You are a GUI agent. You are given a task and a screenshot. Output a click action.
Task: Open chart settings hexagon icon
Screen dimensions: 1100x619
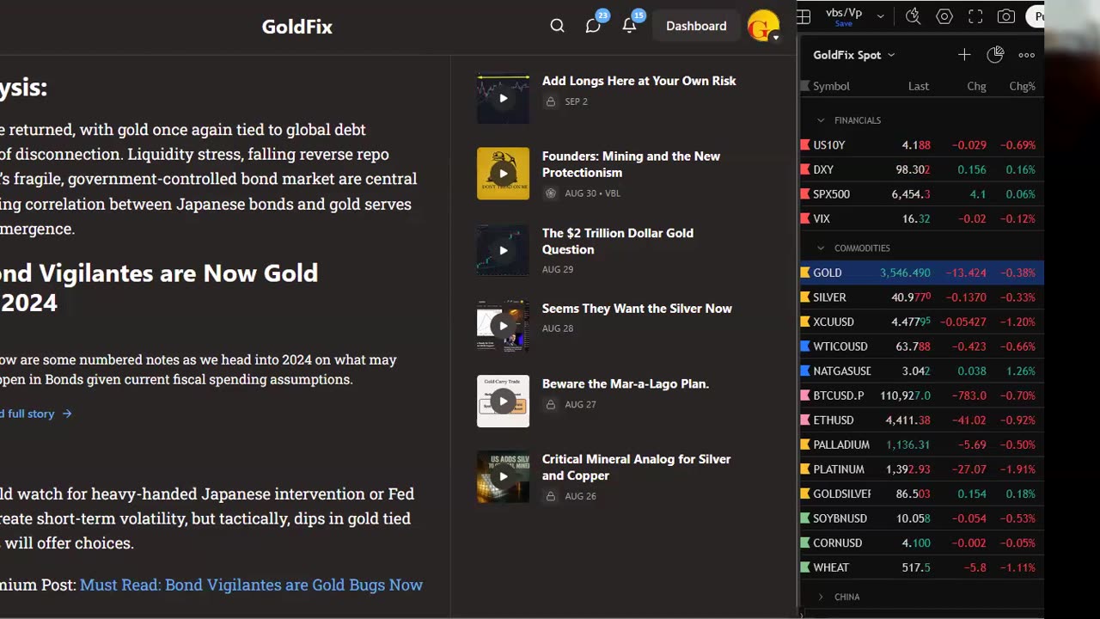944,16
